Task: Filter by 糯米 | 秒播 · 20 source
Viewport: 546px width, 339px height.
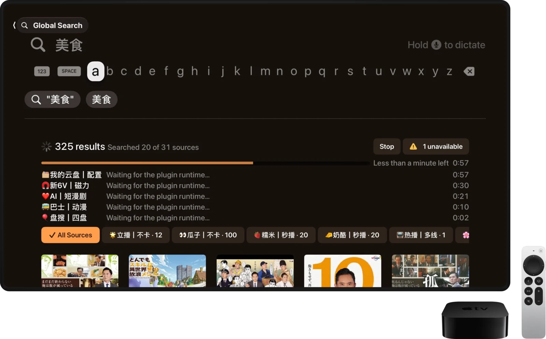Action: pyautogui.click(x=281, y=235)
